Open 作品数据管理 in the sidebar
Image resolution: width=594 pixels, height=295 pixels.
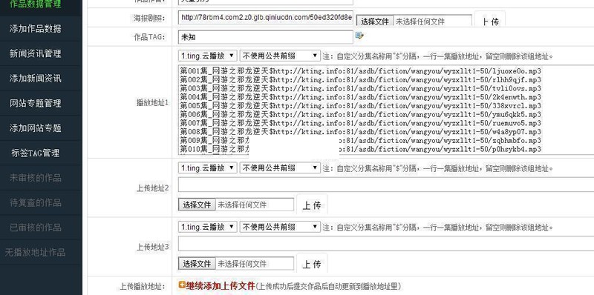pos(35,4)
